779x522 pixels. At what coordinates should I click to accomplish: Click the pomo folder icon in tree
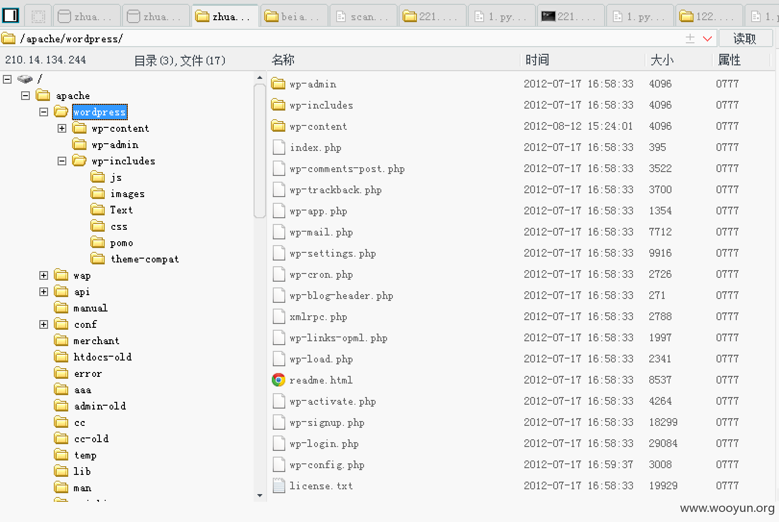pyautogui.click(x=98, y=242)
